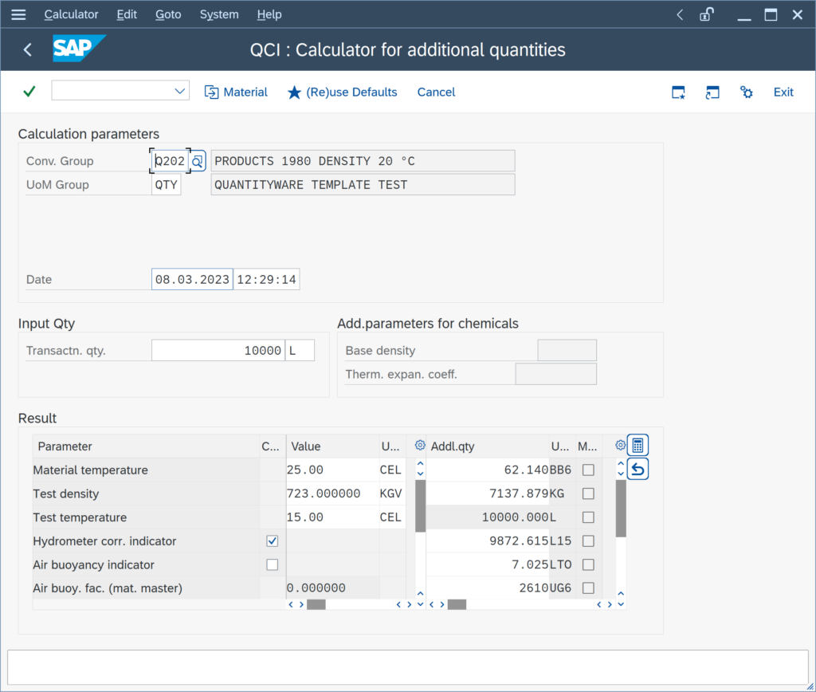Click the calculator icon in Result
Viewport: 816px width, 692px height.
[x=637, y=445]
